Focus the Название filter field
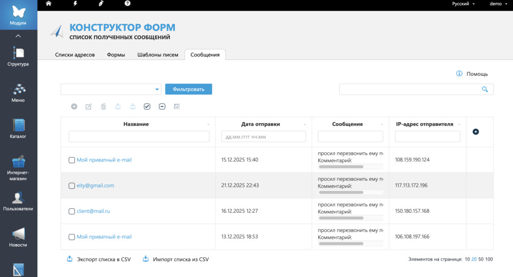 coord(139,136)
